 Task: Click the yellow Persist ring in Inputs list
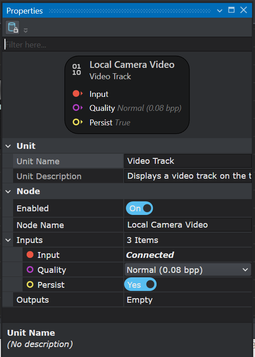(30, 285)
